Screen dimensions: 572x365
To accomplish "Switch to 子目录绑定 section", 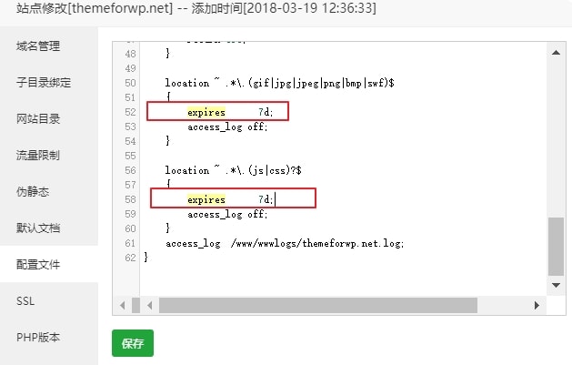I will tap(44, 82).
